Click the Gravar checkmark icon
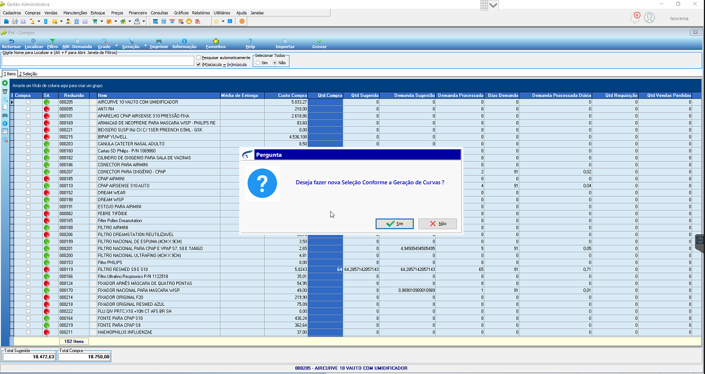Image resolution: width=705 pixels, height=374 pixels. pyautogui.click(x=319, y=41)
